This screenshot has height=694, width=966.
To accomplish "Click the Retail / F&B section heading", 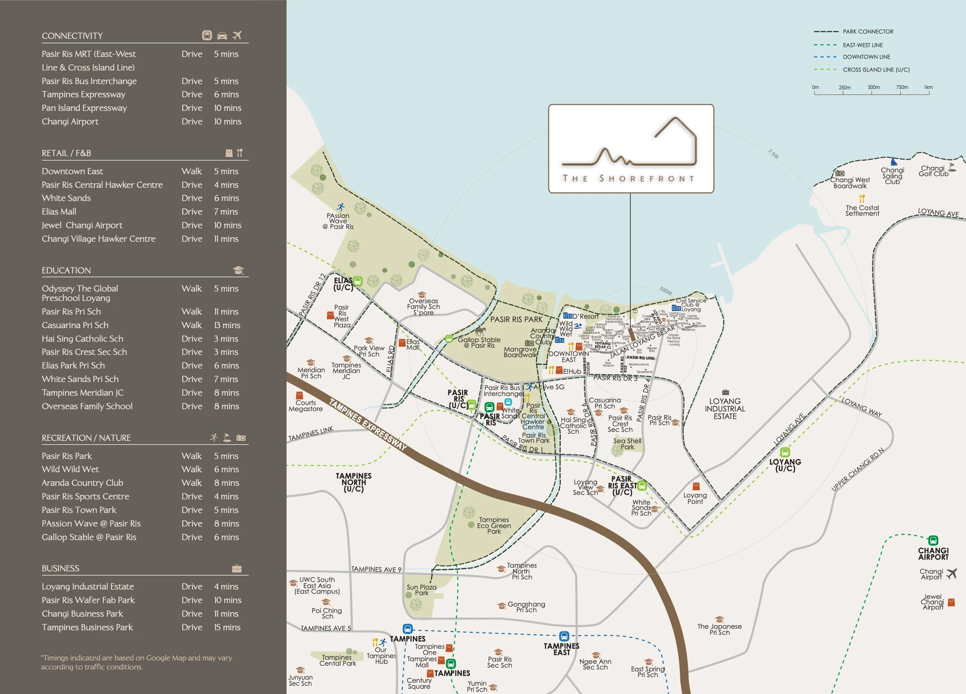I will 66,153.
